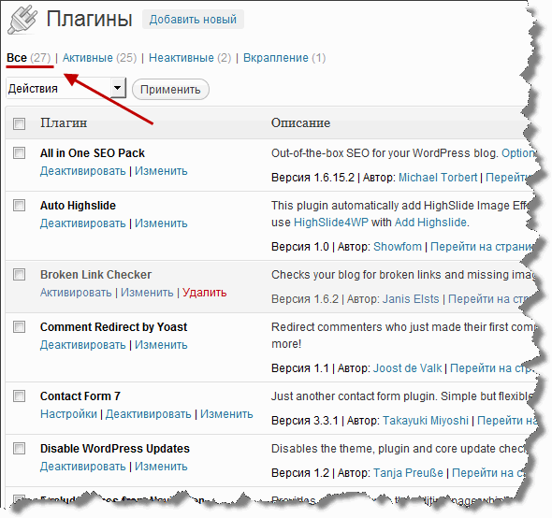Click the plugin plug icon beside Плагины
Image resolution: width=552 pixels, height=518 pixels.
[x=22, y=20]
